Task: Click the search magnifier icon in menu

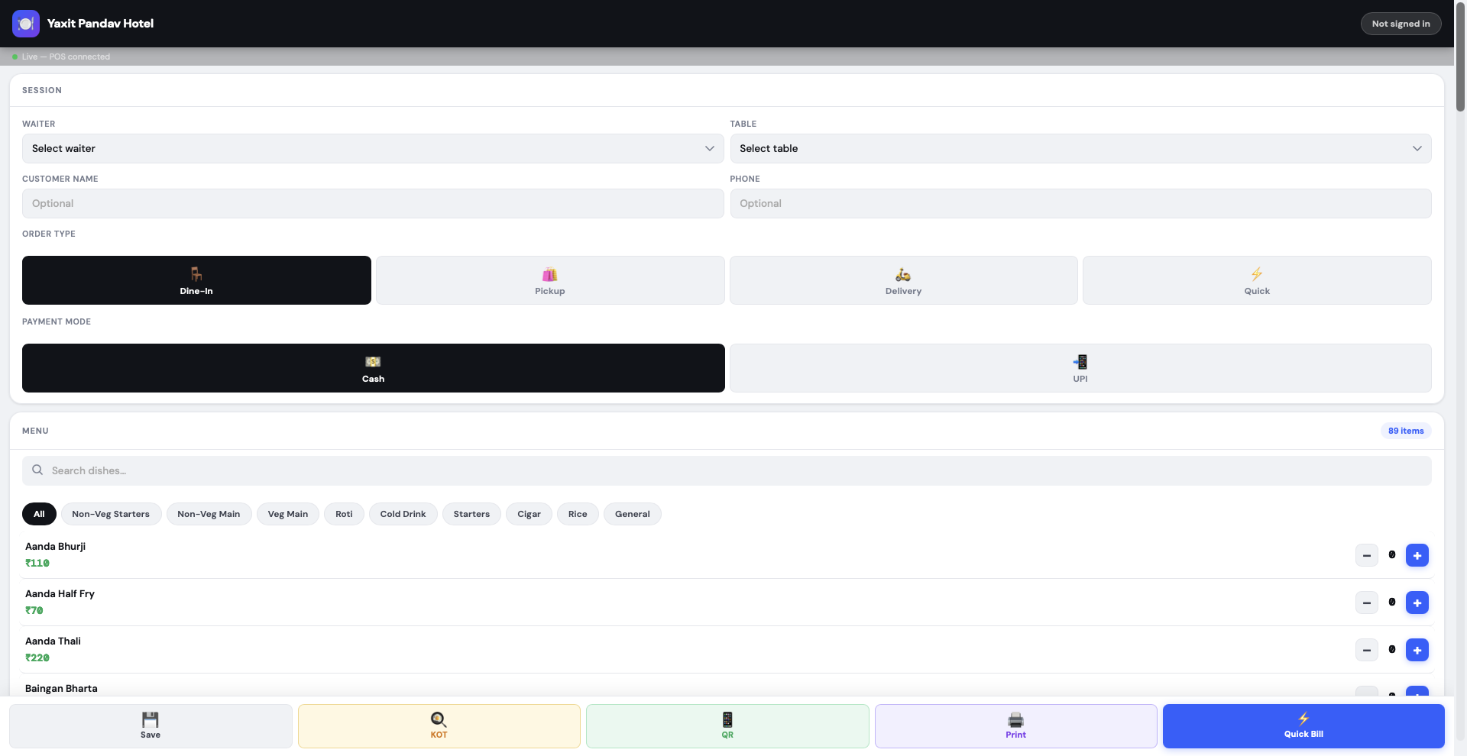Action: pos(37,470)
